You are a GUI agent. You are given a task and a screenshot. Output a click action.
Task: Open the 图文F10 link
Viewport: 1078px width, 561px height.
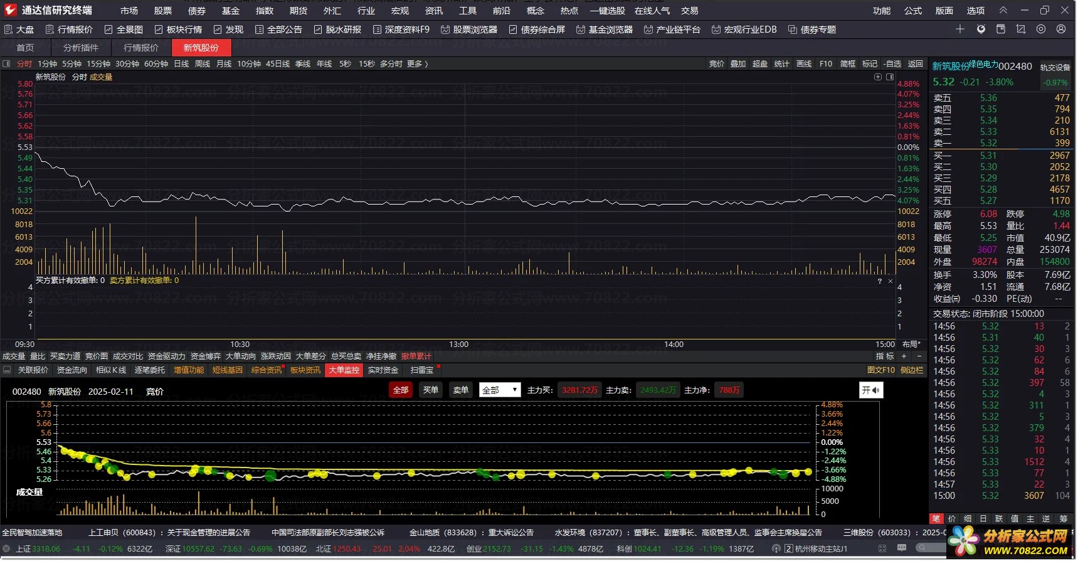tap(880, 370)
